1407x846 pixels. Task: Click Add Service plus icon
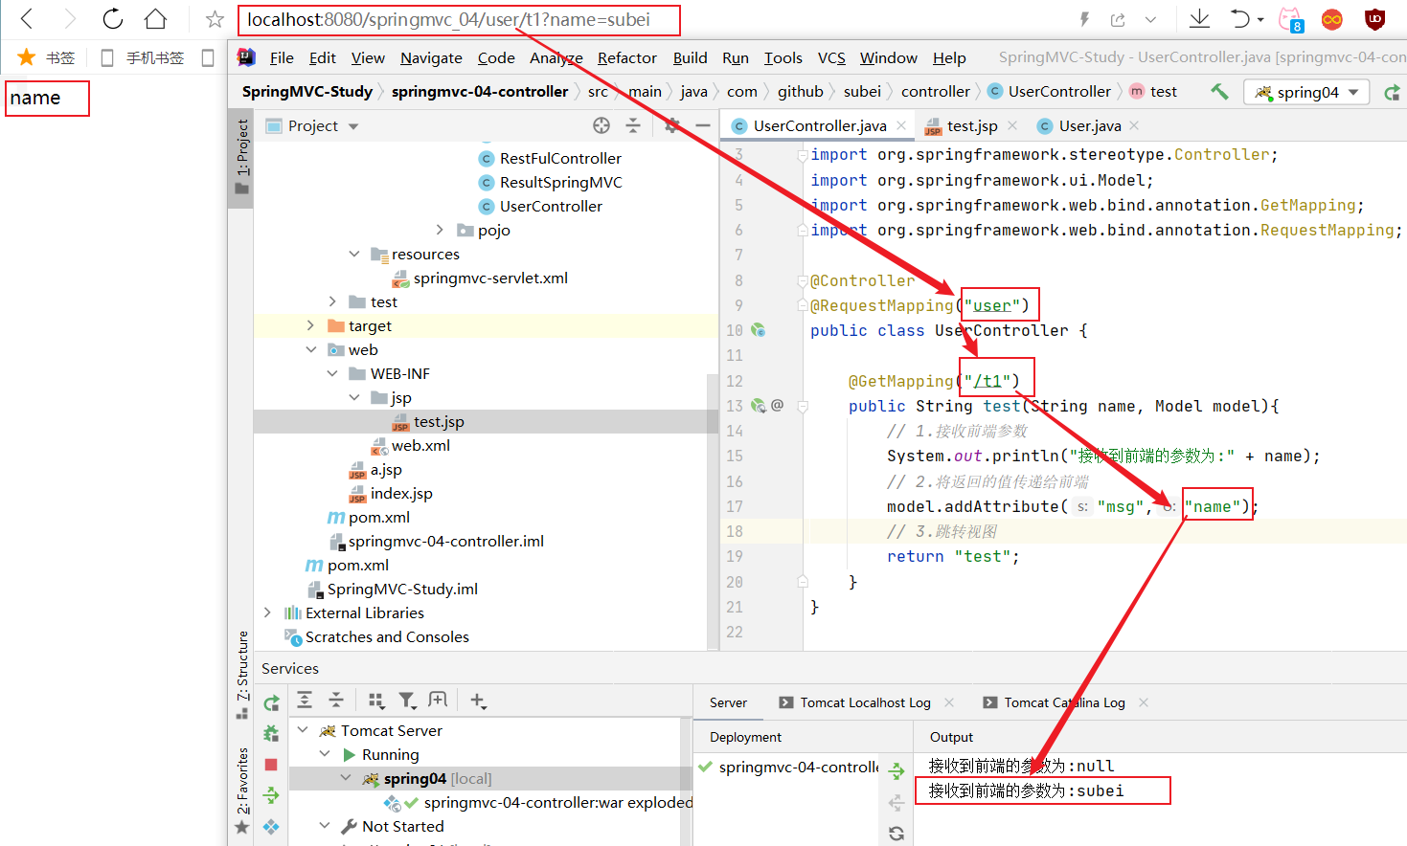point(478,701)
